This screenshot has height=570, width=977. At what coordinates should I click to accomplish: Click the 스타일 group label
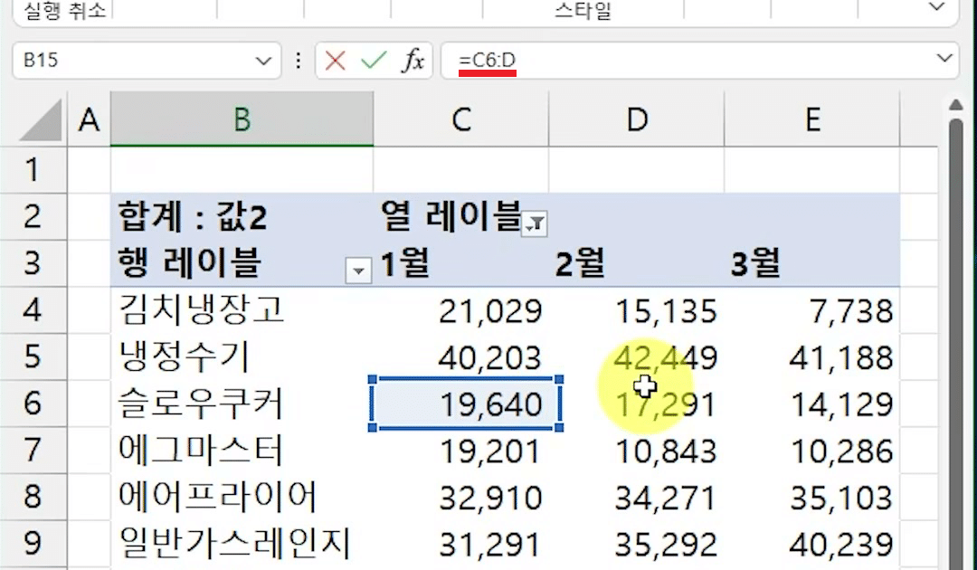pyautogui.click(x=583, y=11)
